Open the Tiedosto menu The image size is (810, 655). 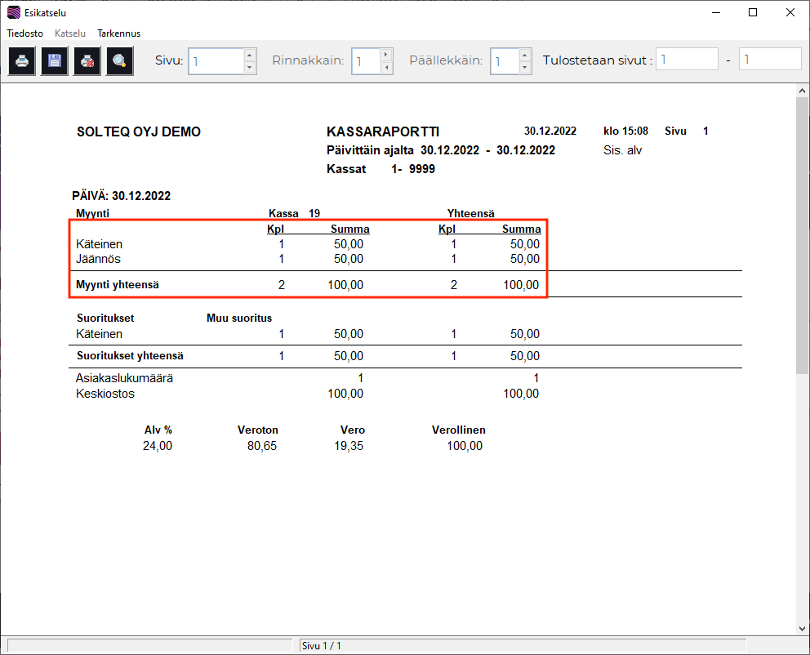(x=25, y=33)
